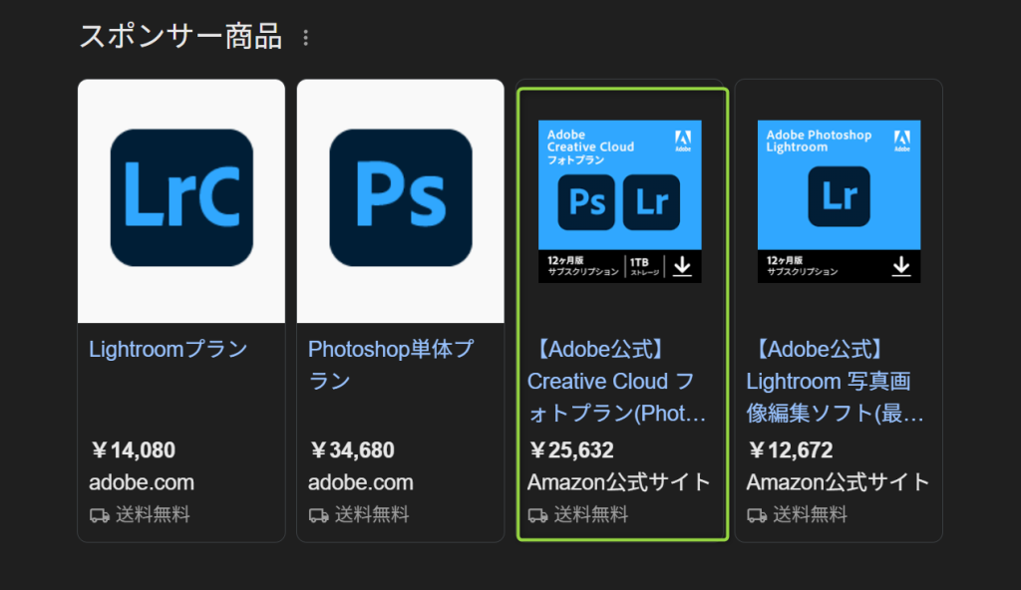Click the truck icon on the Adobe公式 Lightroom card
This screenshot has width=1021, height=590.
click(x=757, y=515)
